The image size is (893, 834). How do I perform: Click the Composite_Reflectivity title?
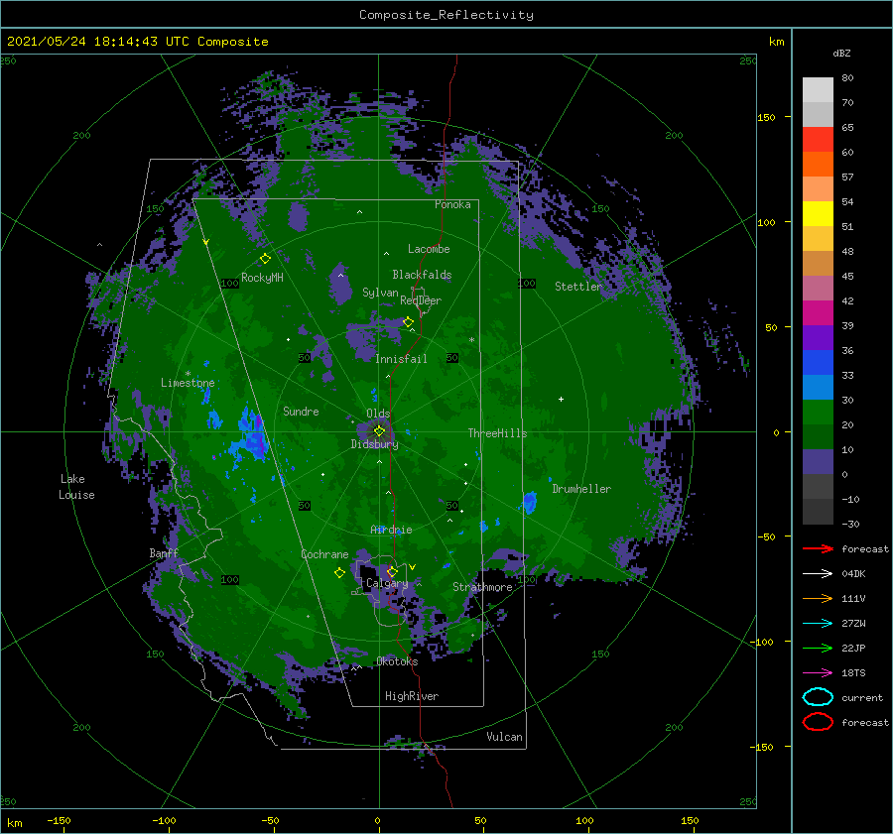446,15
